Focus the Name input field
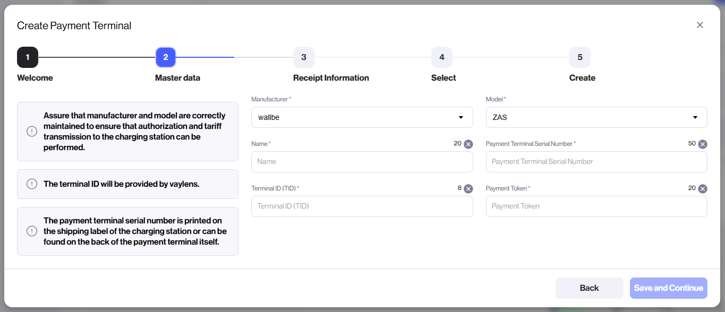 [362, 162]
